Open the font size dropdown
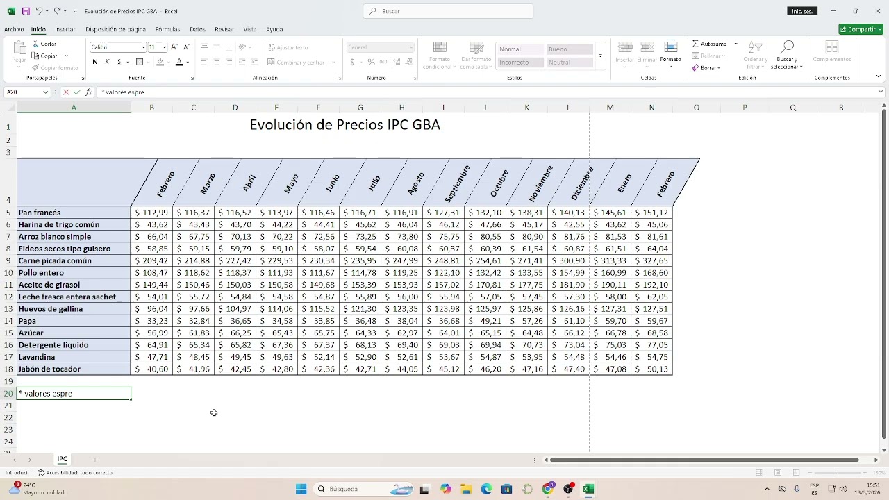This screenshot has width=889, height=500. (164, 47)
